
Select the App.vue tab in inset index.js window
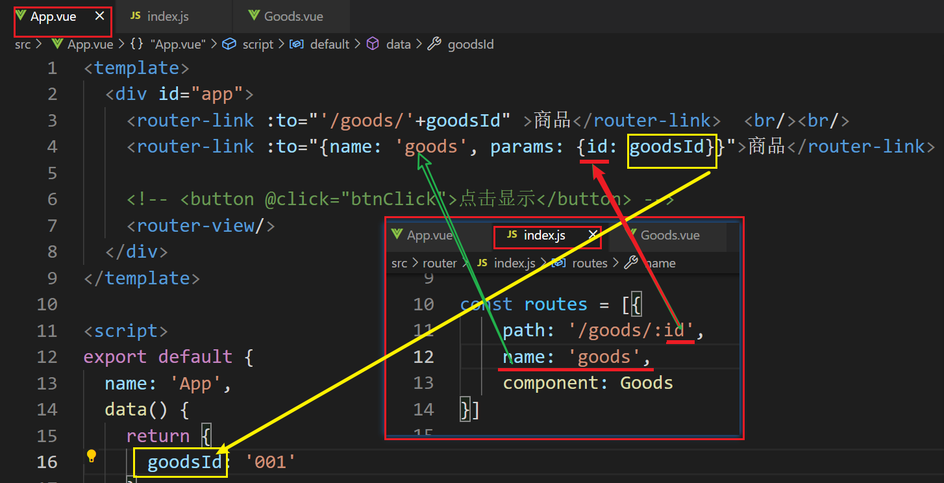point(429,235)
